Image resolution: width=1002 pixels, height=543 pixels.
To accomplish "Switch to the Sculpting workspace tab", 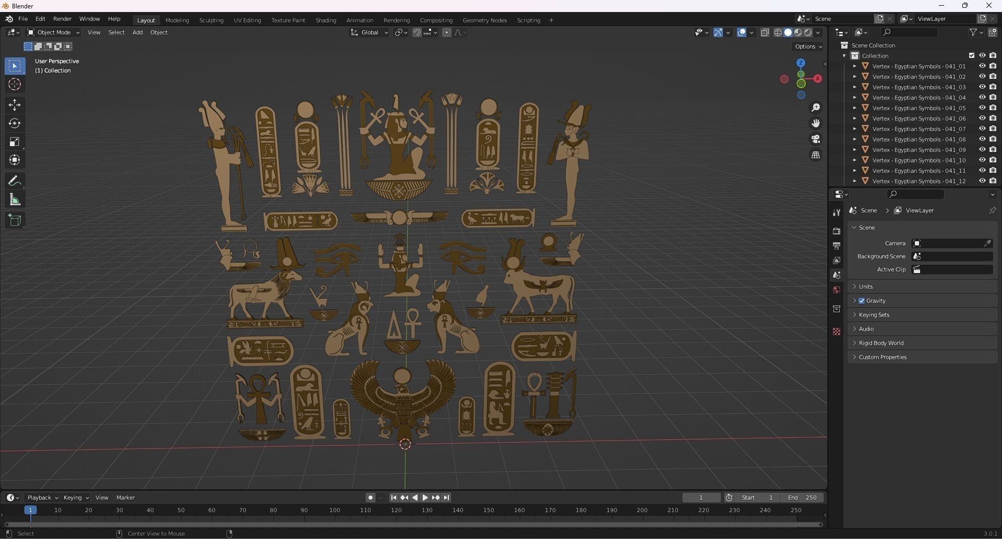I will pos(211,20).
